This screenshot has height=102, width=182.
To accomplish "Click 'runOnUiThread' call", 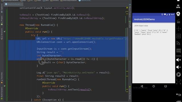I will pyautogui.click(x=46, y=79).
